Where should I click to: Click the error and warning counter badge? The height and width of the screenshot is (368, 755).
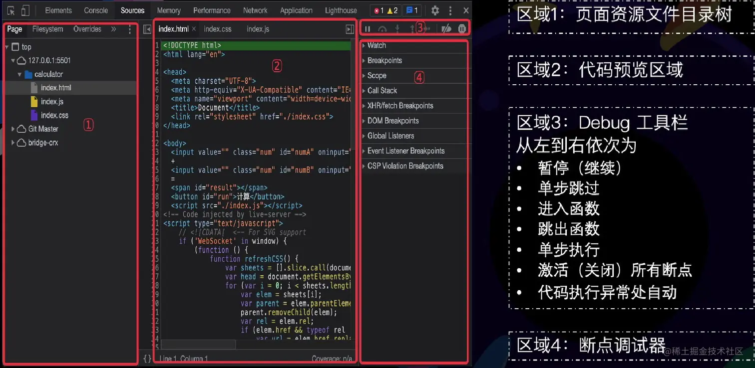(x=386, y=10)
